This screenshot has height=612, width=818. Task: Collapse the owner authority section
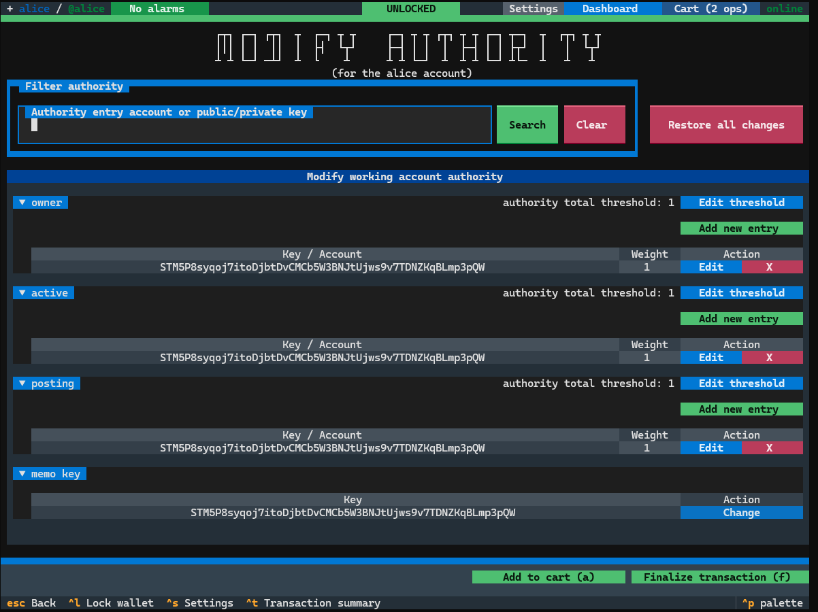[x=40, y=203]
